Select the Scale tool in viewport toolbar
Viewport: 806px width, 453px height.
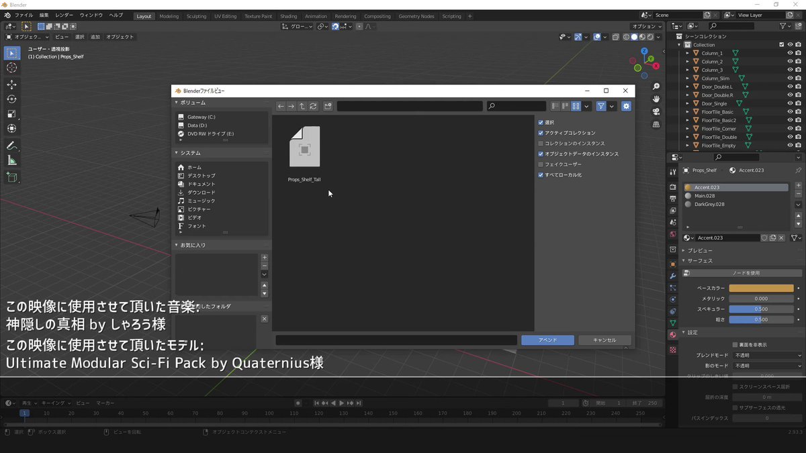coord(11,114)
